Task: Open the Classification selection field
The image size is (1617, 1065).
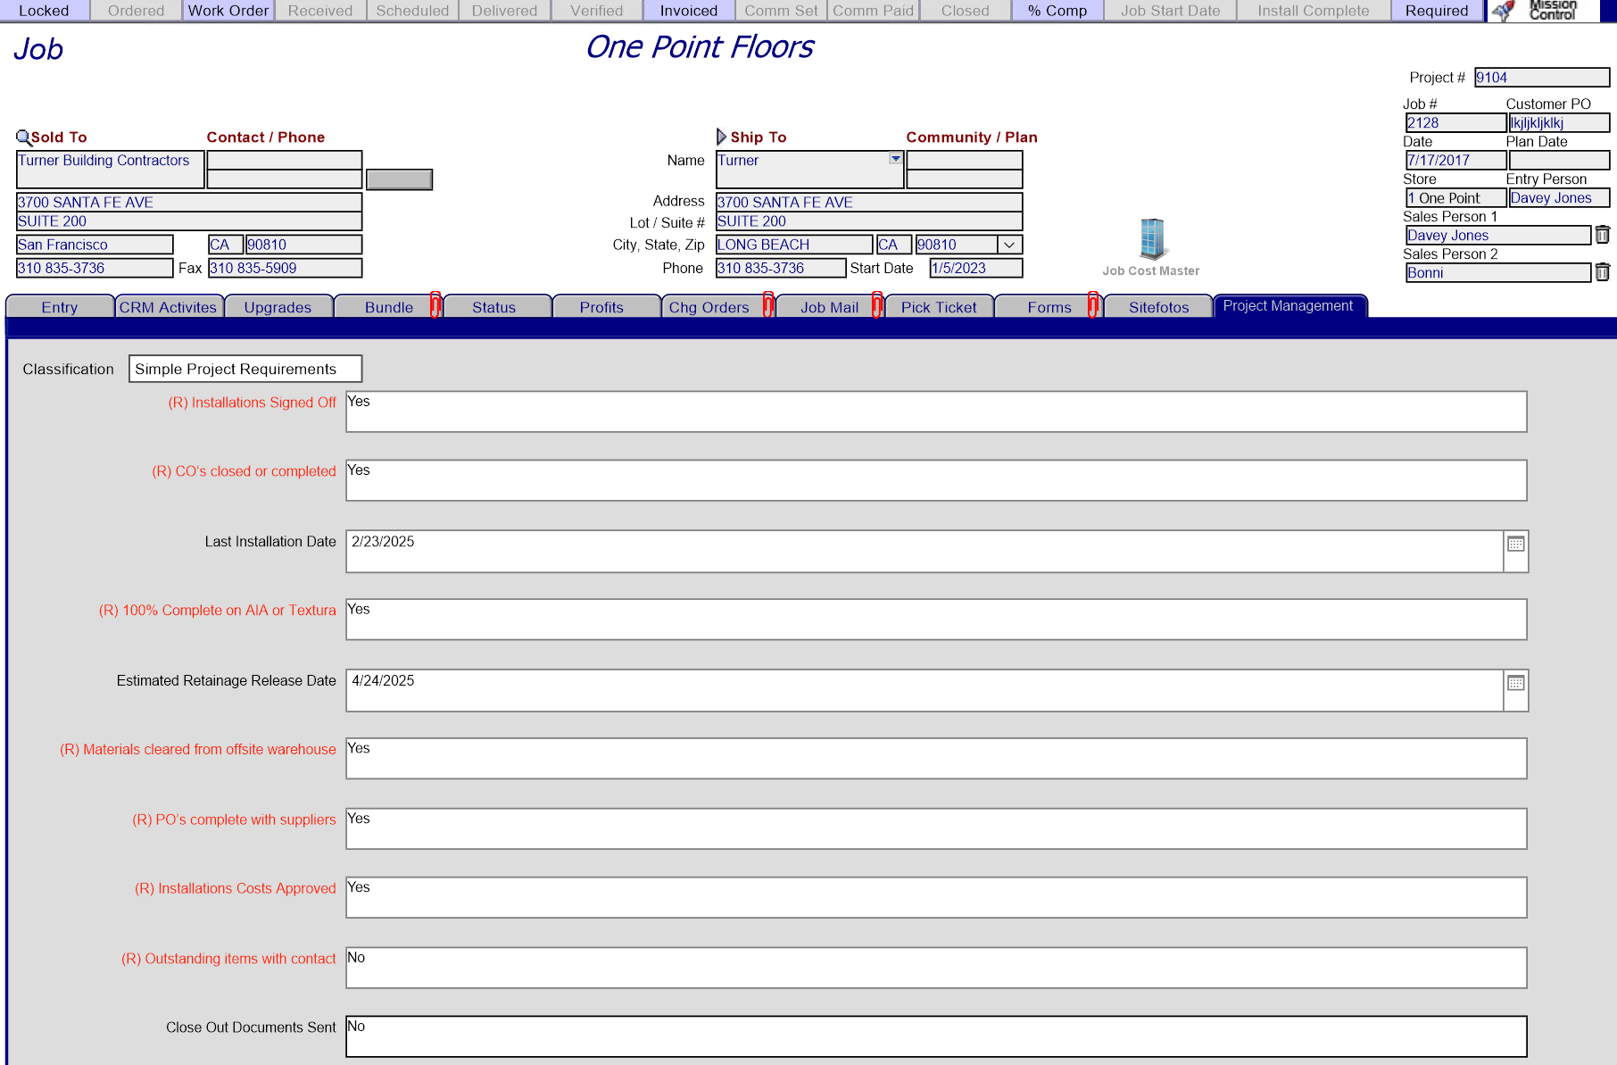Action: 245,368
